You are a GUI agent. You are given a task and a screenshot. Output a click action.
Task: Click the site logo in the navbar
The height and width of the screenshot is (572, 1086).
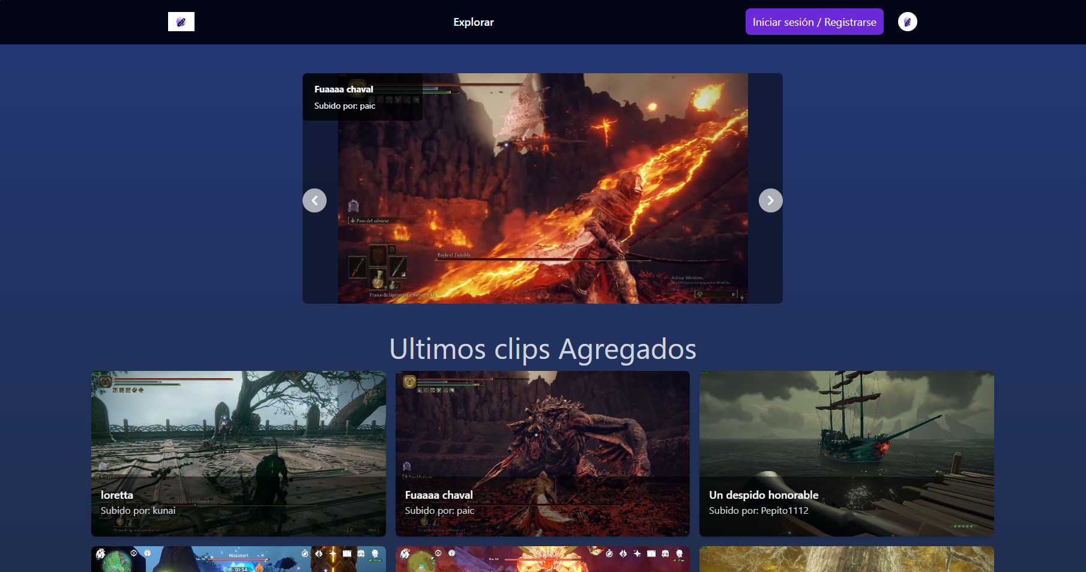point(181,22)
